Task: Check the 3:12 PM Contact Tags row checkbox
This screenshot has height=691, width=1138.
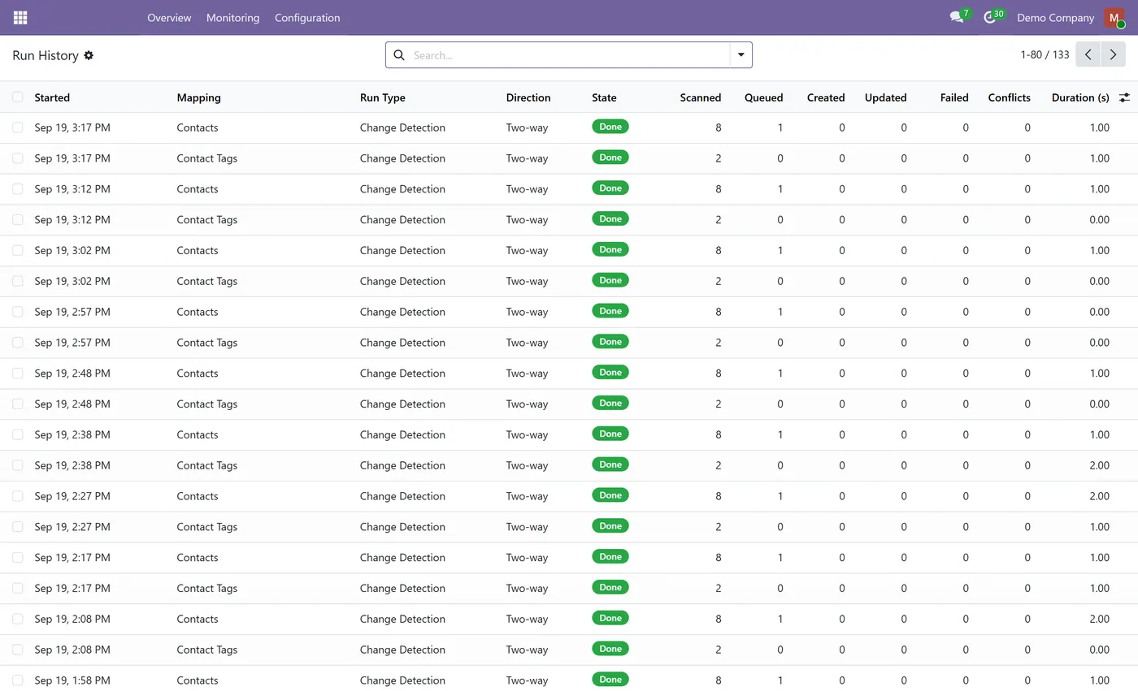Action: point(18,219)
